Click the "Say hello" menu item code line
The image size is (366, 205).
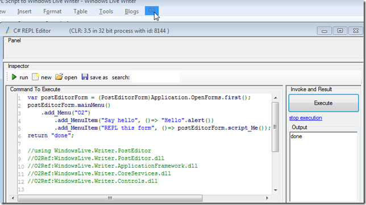[x=134, y=120]
